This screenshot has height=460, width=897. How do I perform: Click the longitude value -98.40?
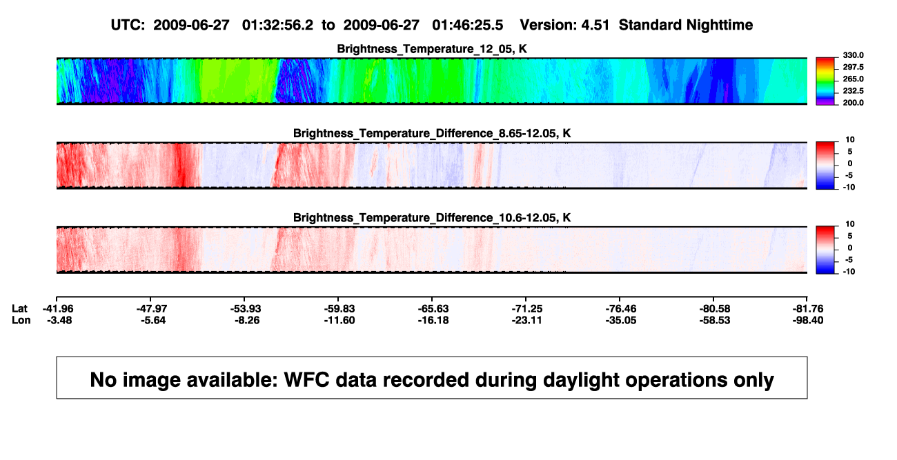[809, 320]
